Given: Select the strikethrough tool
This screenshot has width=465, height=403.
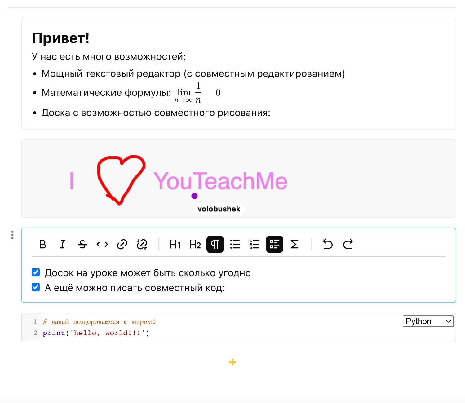Looking at the screenshot, I should 82,244.
